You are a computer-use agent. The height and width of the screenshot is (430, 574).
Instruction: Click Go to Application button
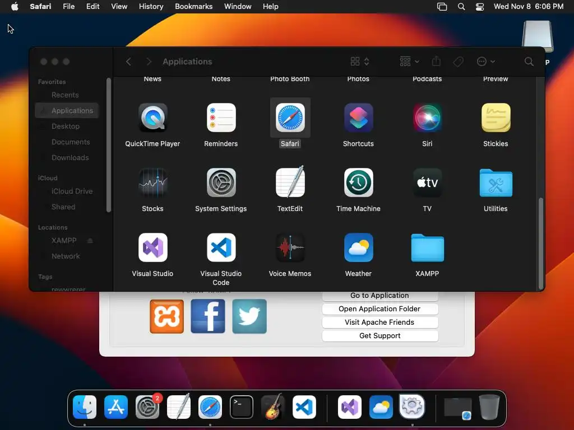click(380, 296)
